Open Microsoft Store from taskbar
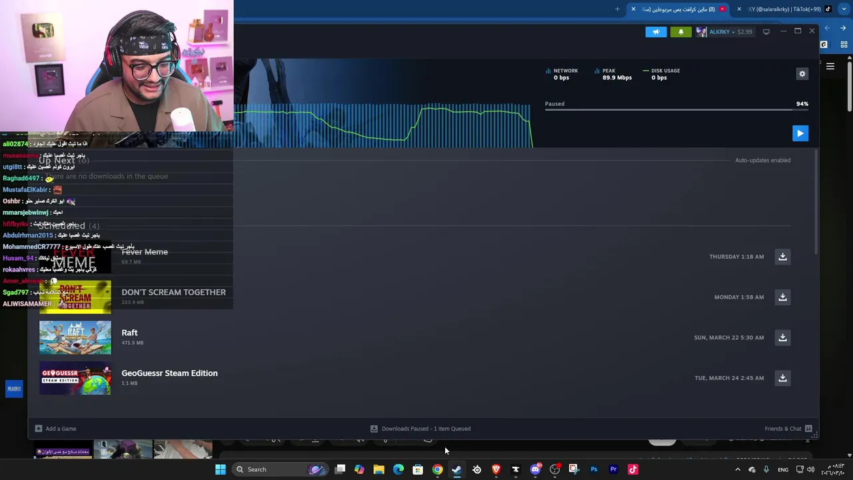This screenshot has height=480, width=853. click(418, 469)
